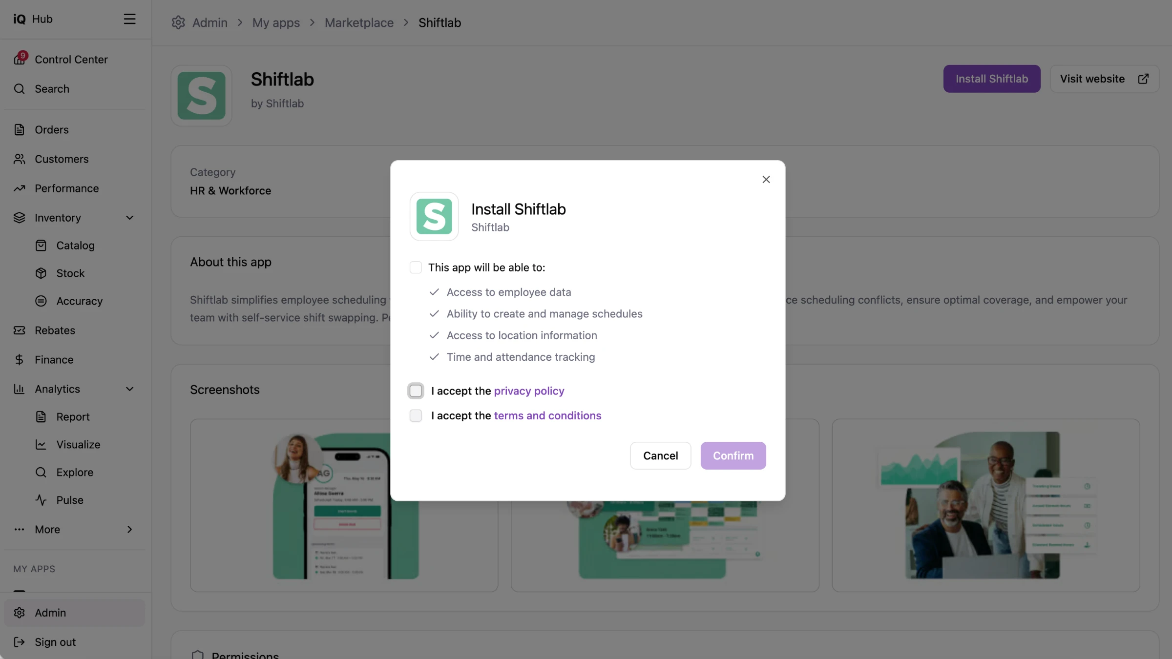
Task: Click the Inventory layers icon
Action: point(19,218)
